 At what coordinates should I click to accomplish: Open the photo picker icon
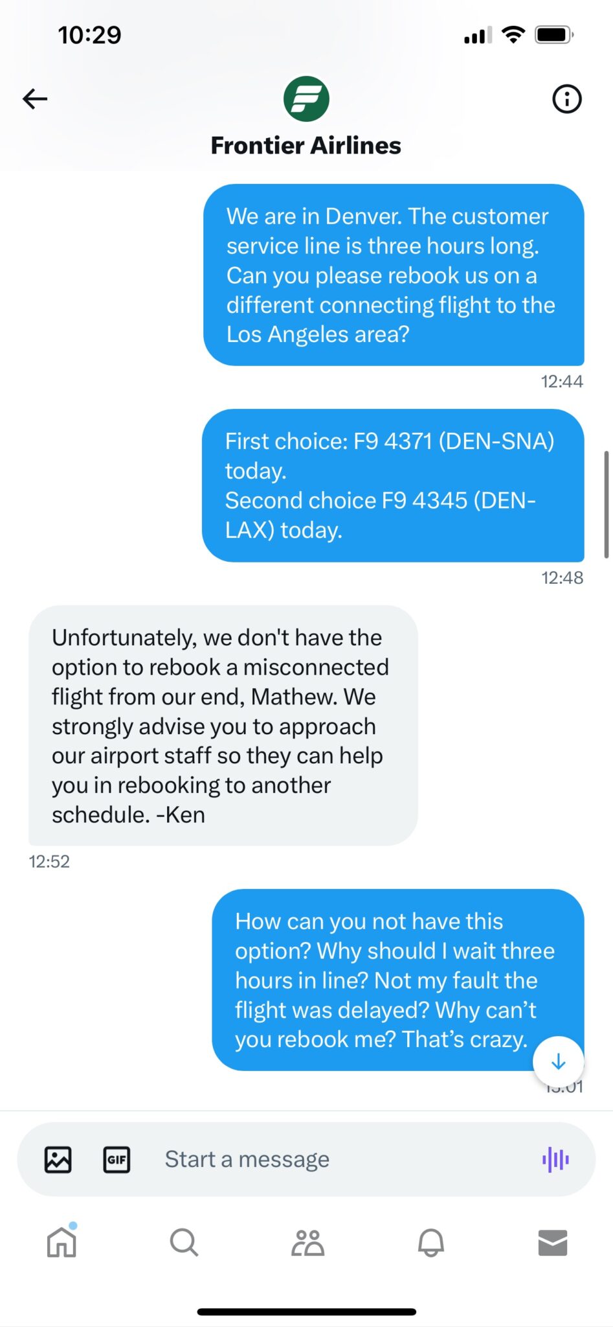(x=58, y=1159)
